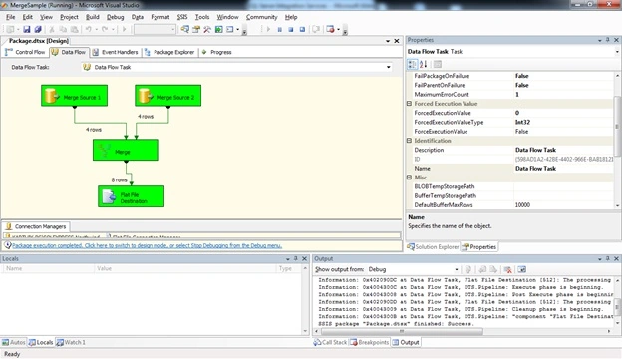This screenshot has height=359, width=622.
Task: Click the Stop Debugging square icon
Action: coord(291,29)
